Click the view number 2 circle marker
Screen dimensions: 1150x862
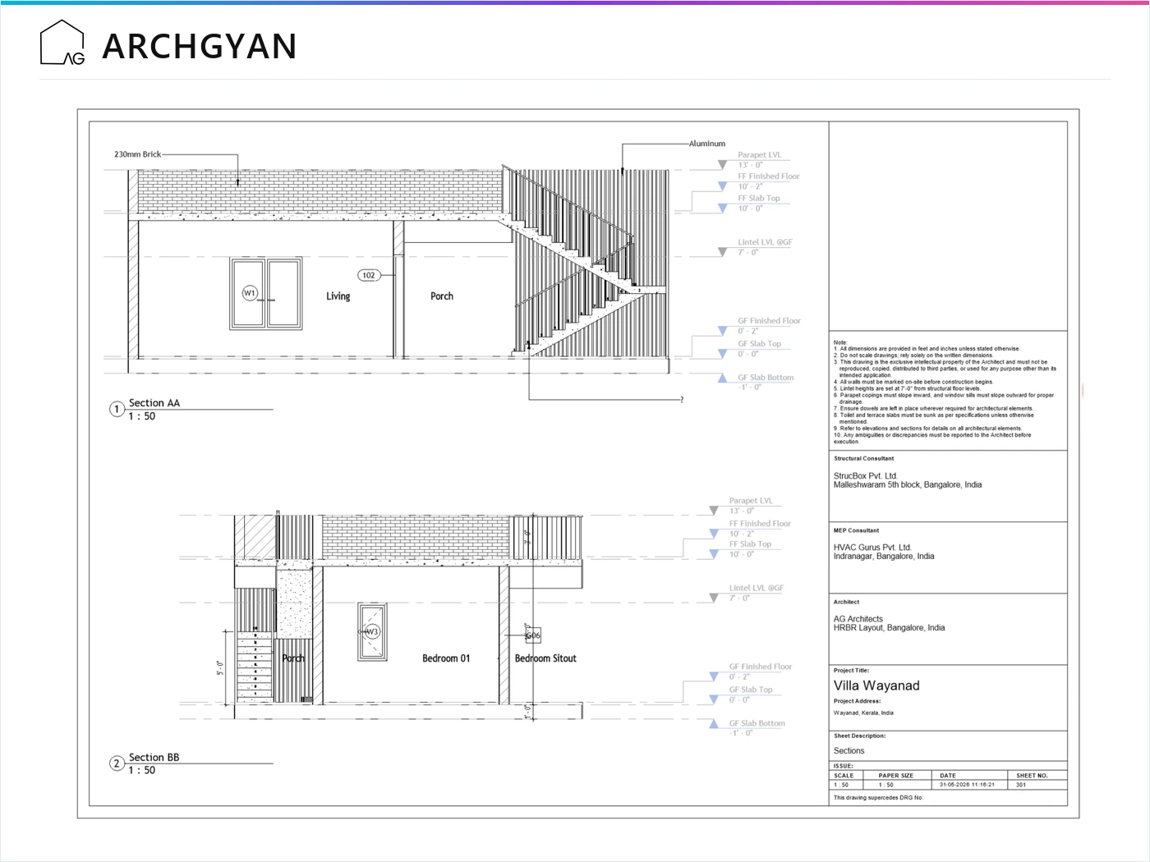point(117,763)
